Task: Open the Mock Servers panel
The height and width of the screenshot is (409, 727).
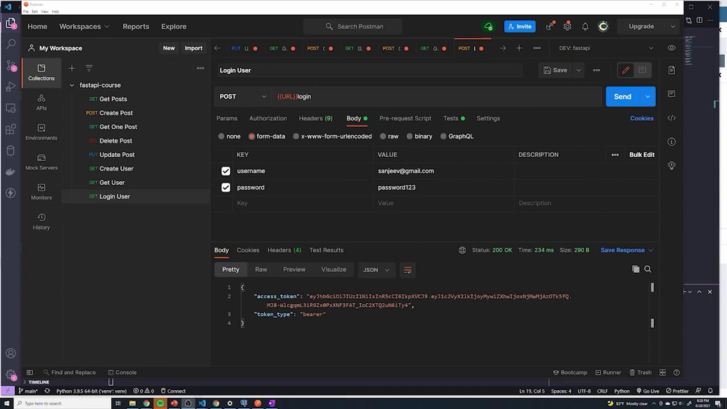Action: [41, 162]
